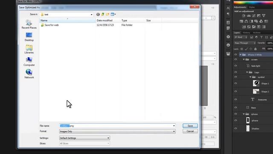Switch to the History tab

click(x=246, y=33)
